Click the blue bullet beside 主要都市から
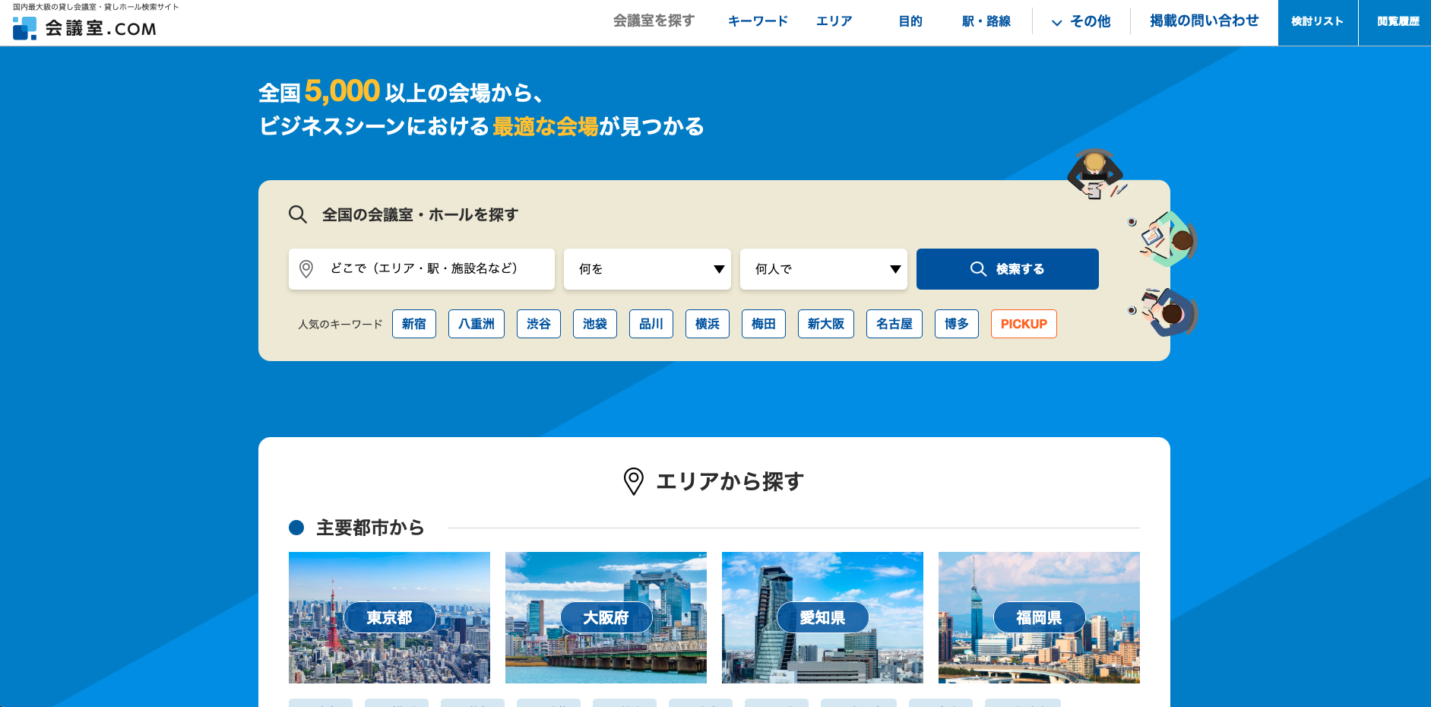Viewport: 1431px width, 707px height. 296,528
